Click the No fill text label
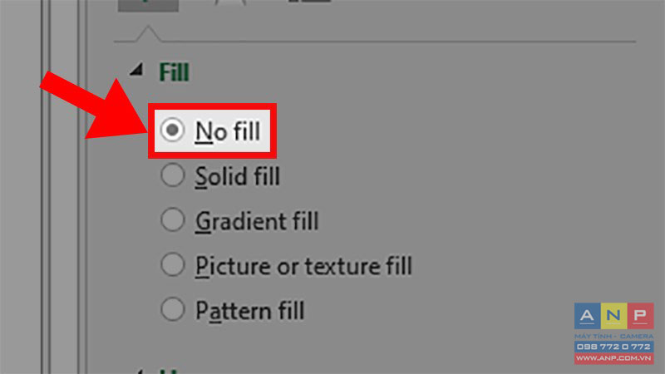Screen dimensions: 665x374 click(x=227, y=131)
